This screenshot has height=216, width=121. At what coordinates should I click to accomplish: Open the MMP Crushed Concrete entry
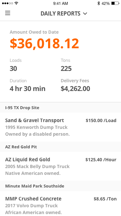point(61,203)
